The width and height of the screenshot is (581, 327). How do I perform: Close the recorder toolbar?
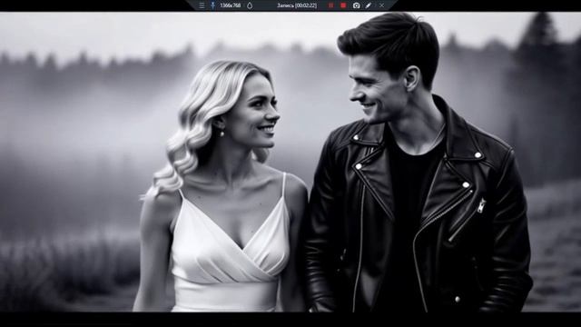tap(381, 5)
